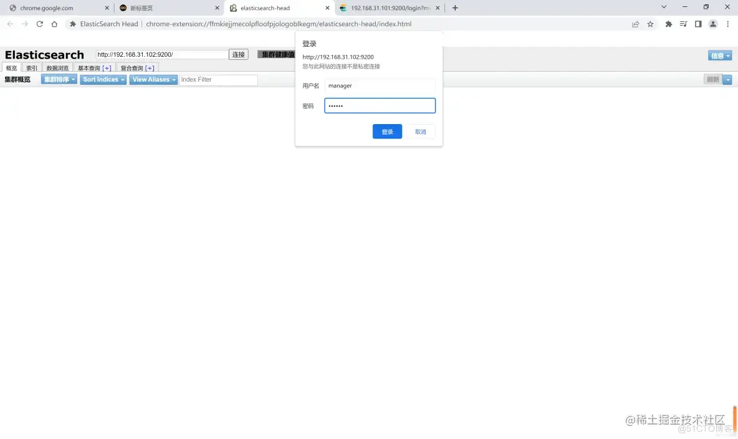Click the Index Filter text field
738x439 pixels.
(x=218, y=80)
